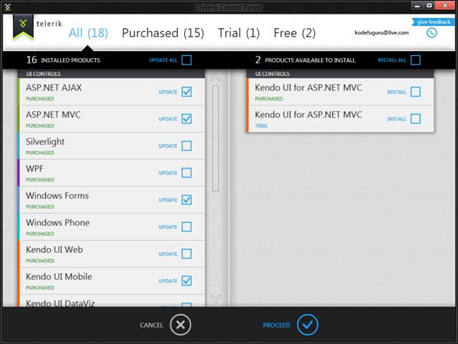Select the ASP.NET MVC installed product name
458x344 pixels.
pos(53,115)
